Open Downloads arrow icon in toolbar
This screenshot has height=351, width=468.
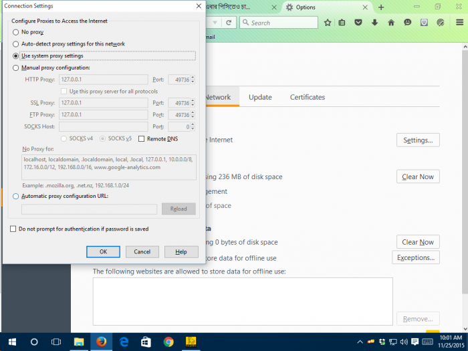click(x=374, y=23)
